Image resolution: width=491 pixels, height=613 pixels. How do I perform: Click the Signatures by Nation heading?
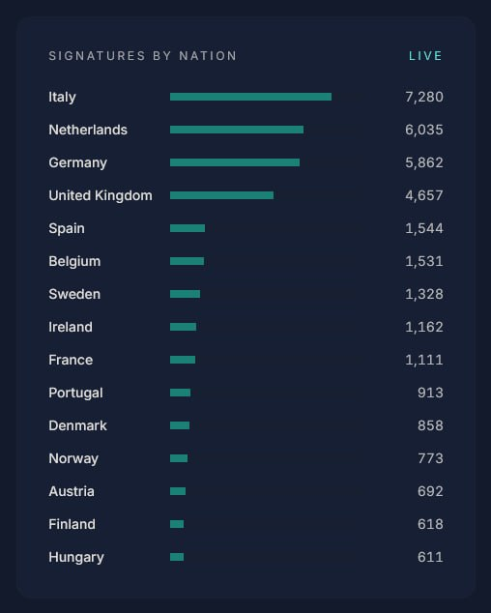(143, 56)
